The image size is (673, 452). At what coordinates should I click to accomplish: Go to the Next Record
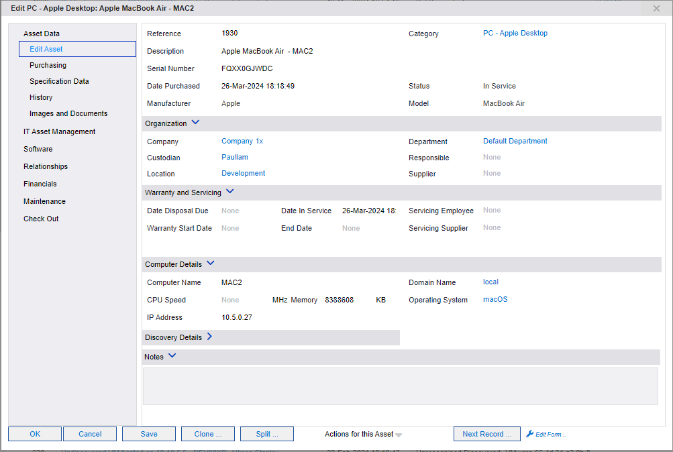point(486,434)
